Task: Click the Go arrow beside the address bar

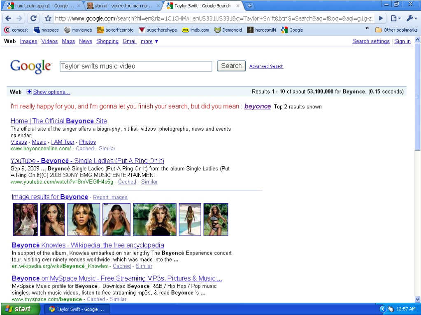Action: coord(381,18)
